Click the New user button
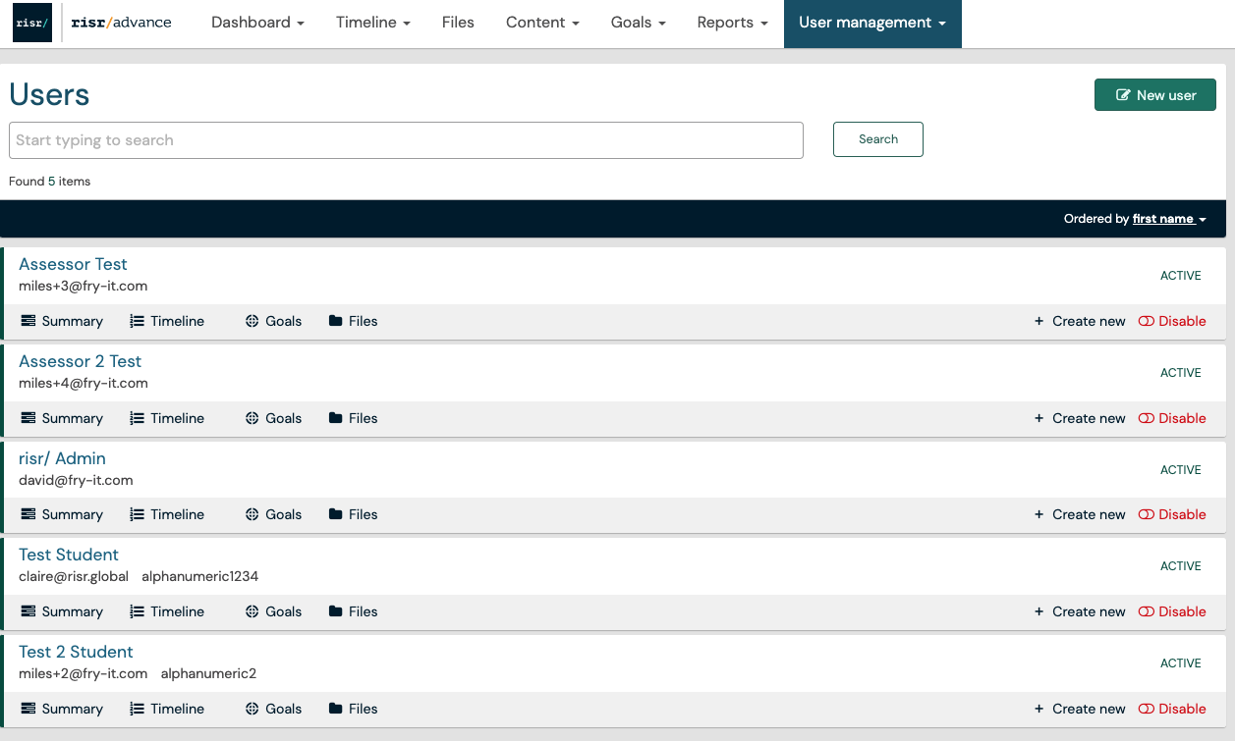The image size is (1235, 741). pos(1154,94)
